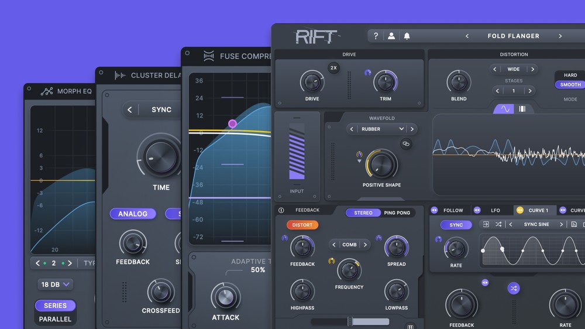
Task: Click the feedback section info icon
Action: click(x=281, y=210)
